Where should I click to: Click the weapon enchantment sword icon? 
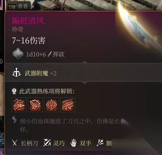pyautogui.click(x=16, y=73)
